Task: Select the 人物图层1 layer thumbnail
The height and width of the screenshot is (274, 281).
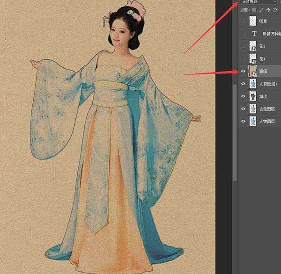Action: [253, 84]
